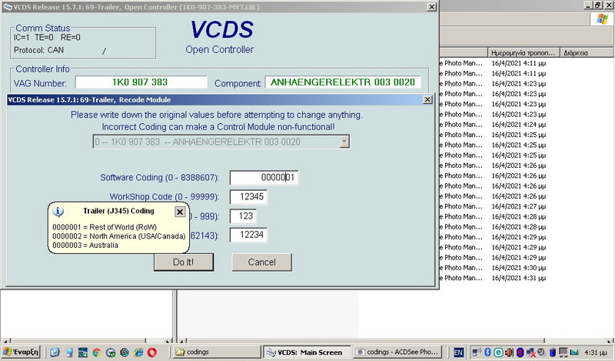Select the file row dated 16/4/2021 4:31 μμ

(x=493, y=278)
